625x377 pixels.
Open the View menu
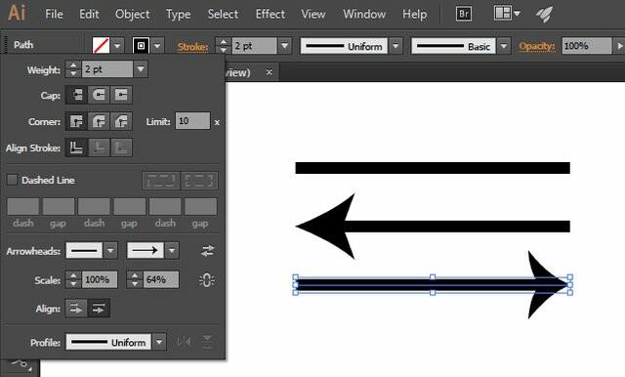(313, 14)
